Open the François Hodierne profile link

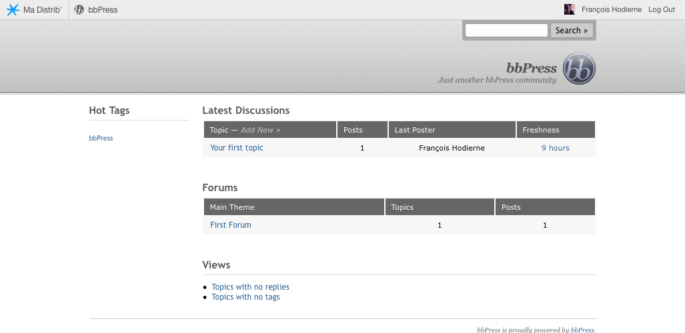(x=611, y=10)
